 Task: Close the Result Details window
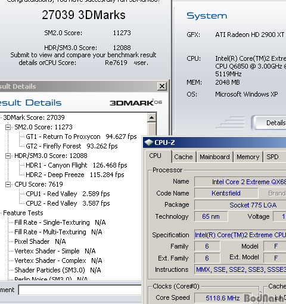(x=162, y=86)
